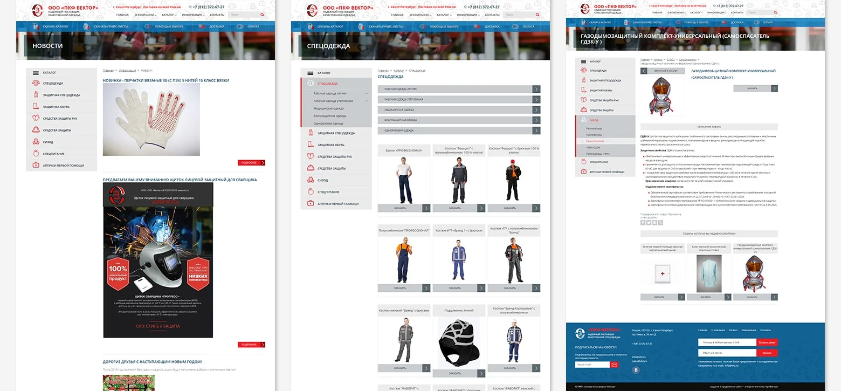Screen dimensions: 841x391
Task: Click Халат мужской recently viewed thumbnail
Action: [x=708, y=273]
